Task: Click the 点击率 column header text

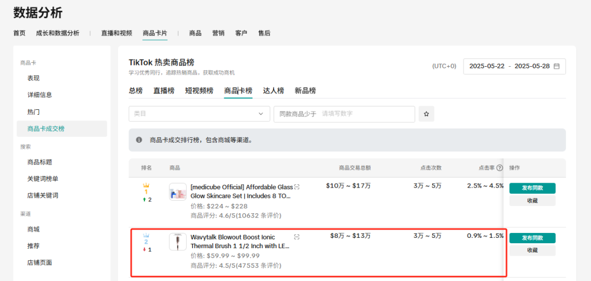Action: 486,168
